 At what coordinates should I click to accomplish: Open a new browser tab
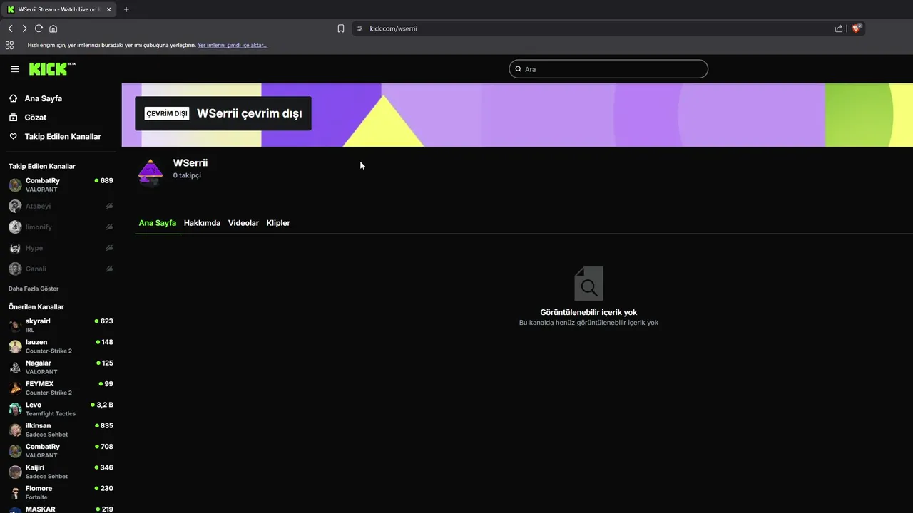pyautogui.click(x=126, y=9)
